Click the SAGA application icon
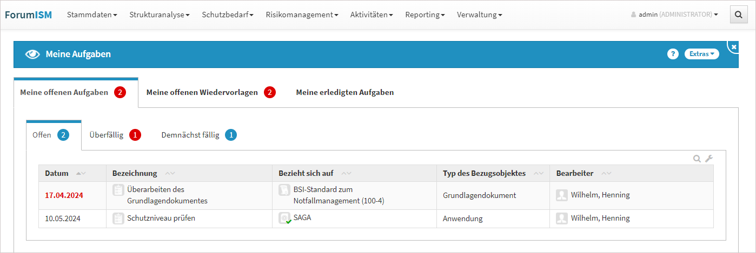This screenshot has height=253, width=756. click(x=284, y=218)
